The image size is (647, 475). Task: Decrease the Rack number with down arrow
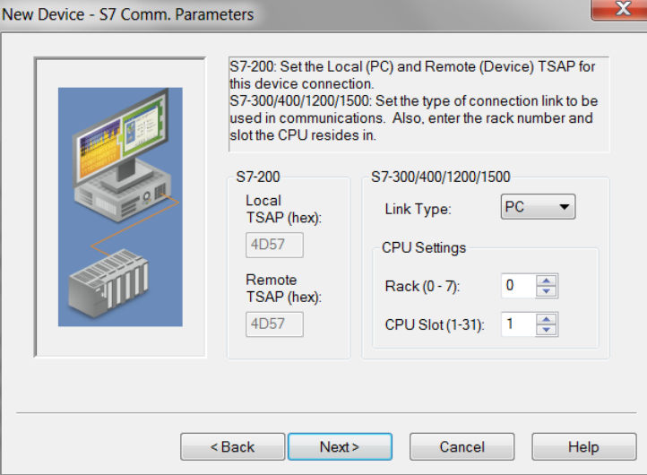pyautogui.click(x=547, y=291)
